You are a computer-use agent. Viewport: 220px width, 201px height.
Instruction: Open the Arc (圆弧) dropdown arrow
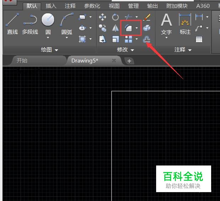[x=67, y=38]
